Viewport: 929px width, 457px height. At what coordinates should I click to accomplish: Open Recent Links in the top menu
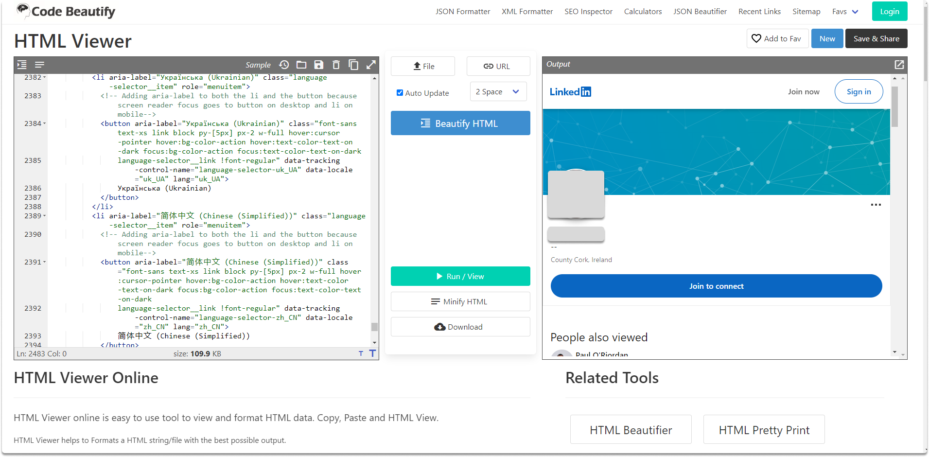(x=760, y=12)
